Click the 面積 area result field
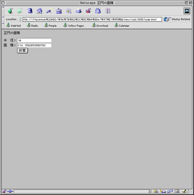The height and width of the screenshot is (195, 194). coord(34,45)
